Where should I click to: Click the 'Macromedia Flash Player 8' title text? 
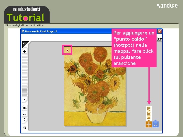pos(41,31)
